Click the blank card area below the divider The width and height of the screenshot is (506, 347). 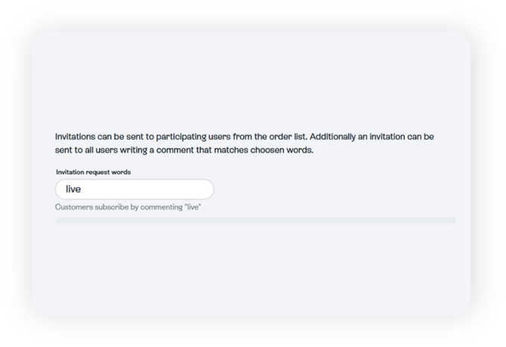[x=249, y=268]
